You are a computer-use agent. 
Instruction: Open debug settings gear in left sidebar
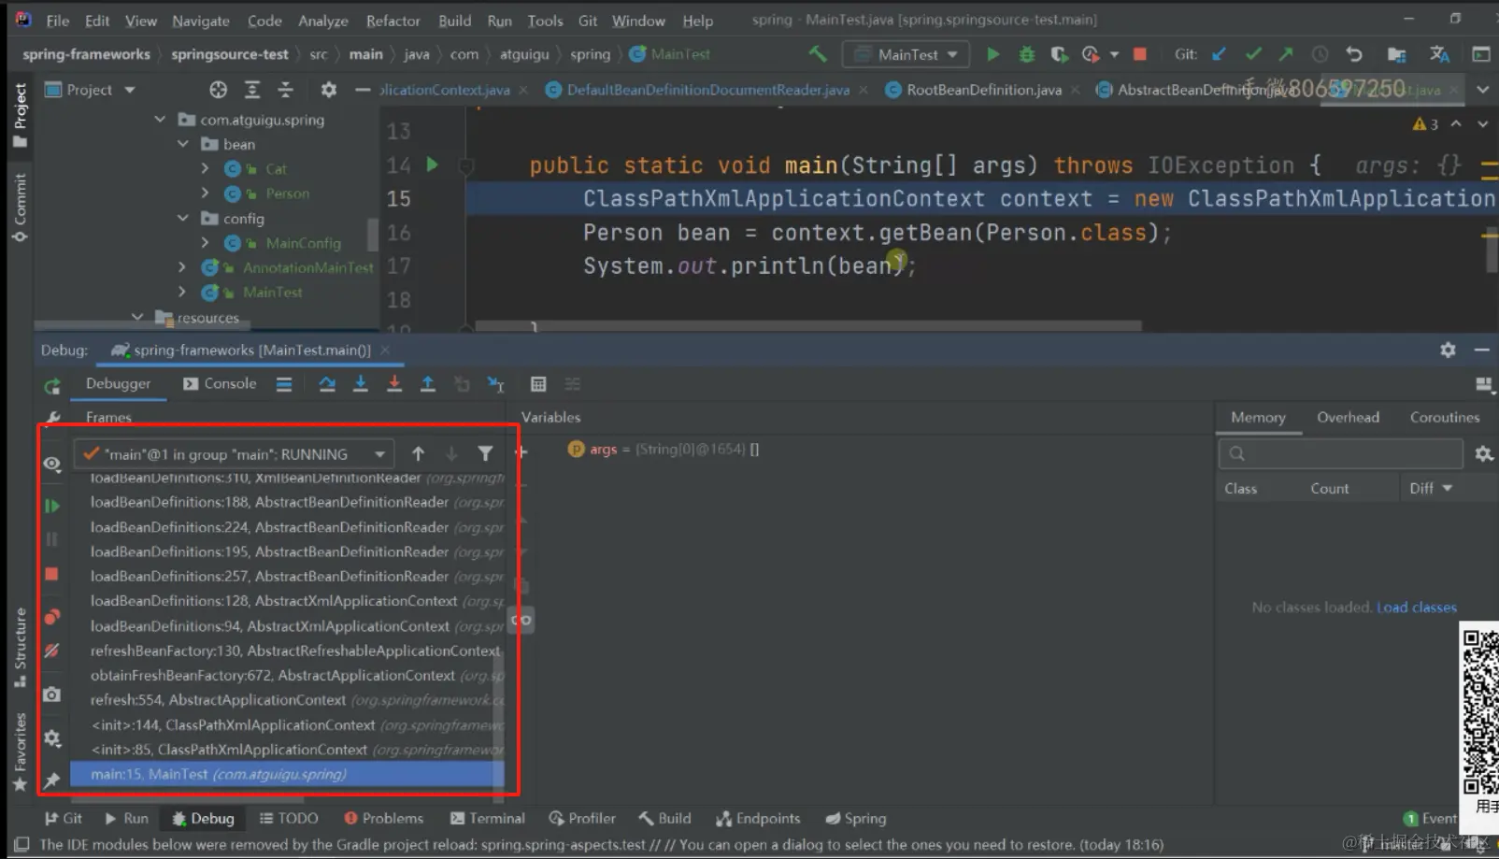[x=52, y=738]
